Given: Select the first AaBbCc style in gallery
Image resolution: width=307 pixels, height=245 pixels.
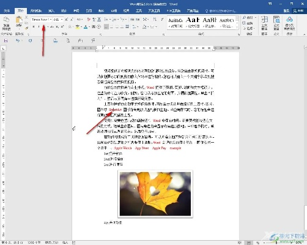Looking at the screenshot, I should [176, 23].
